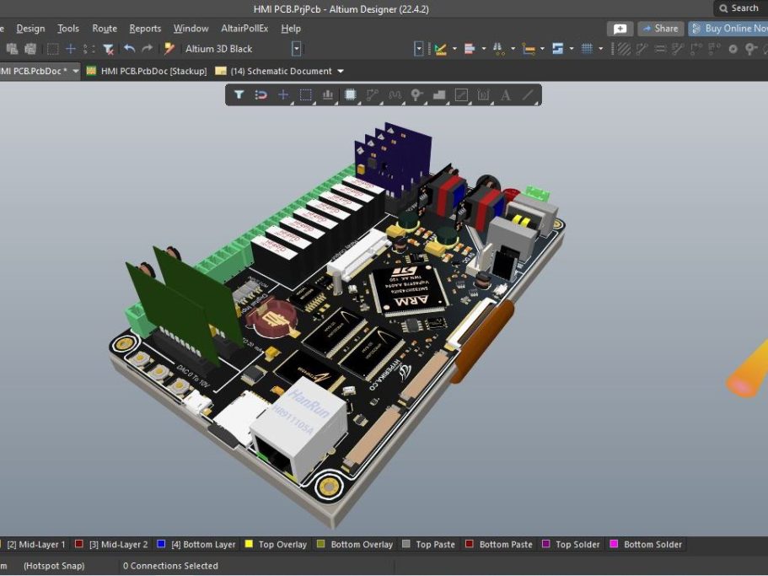Open the (14) Schematic Document tab

(275, 71)
